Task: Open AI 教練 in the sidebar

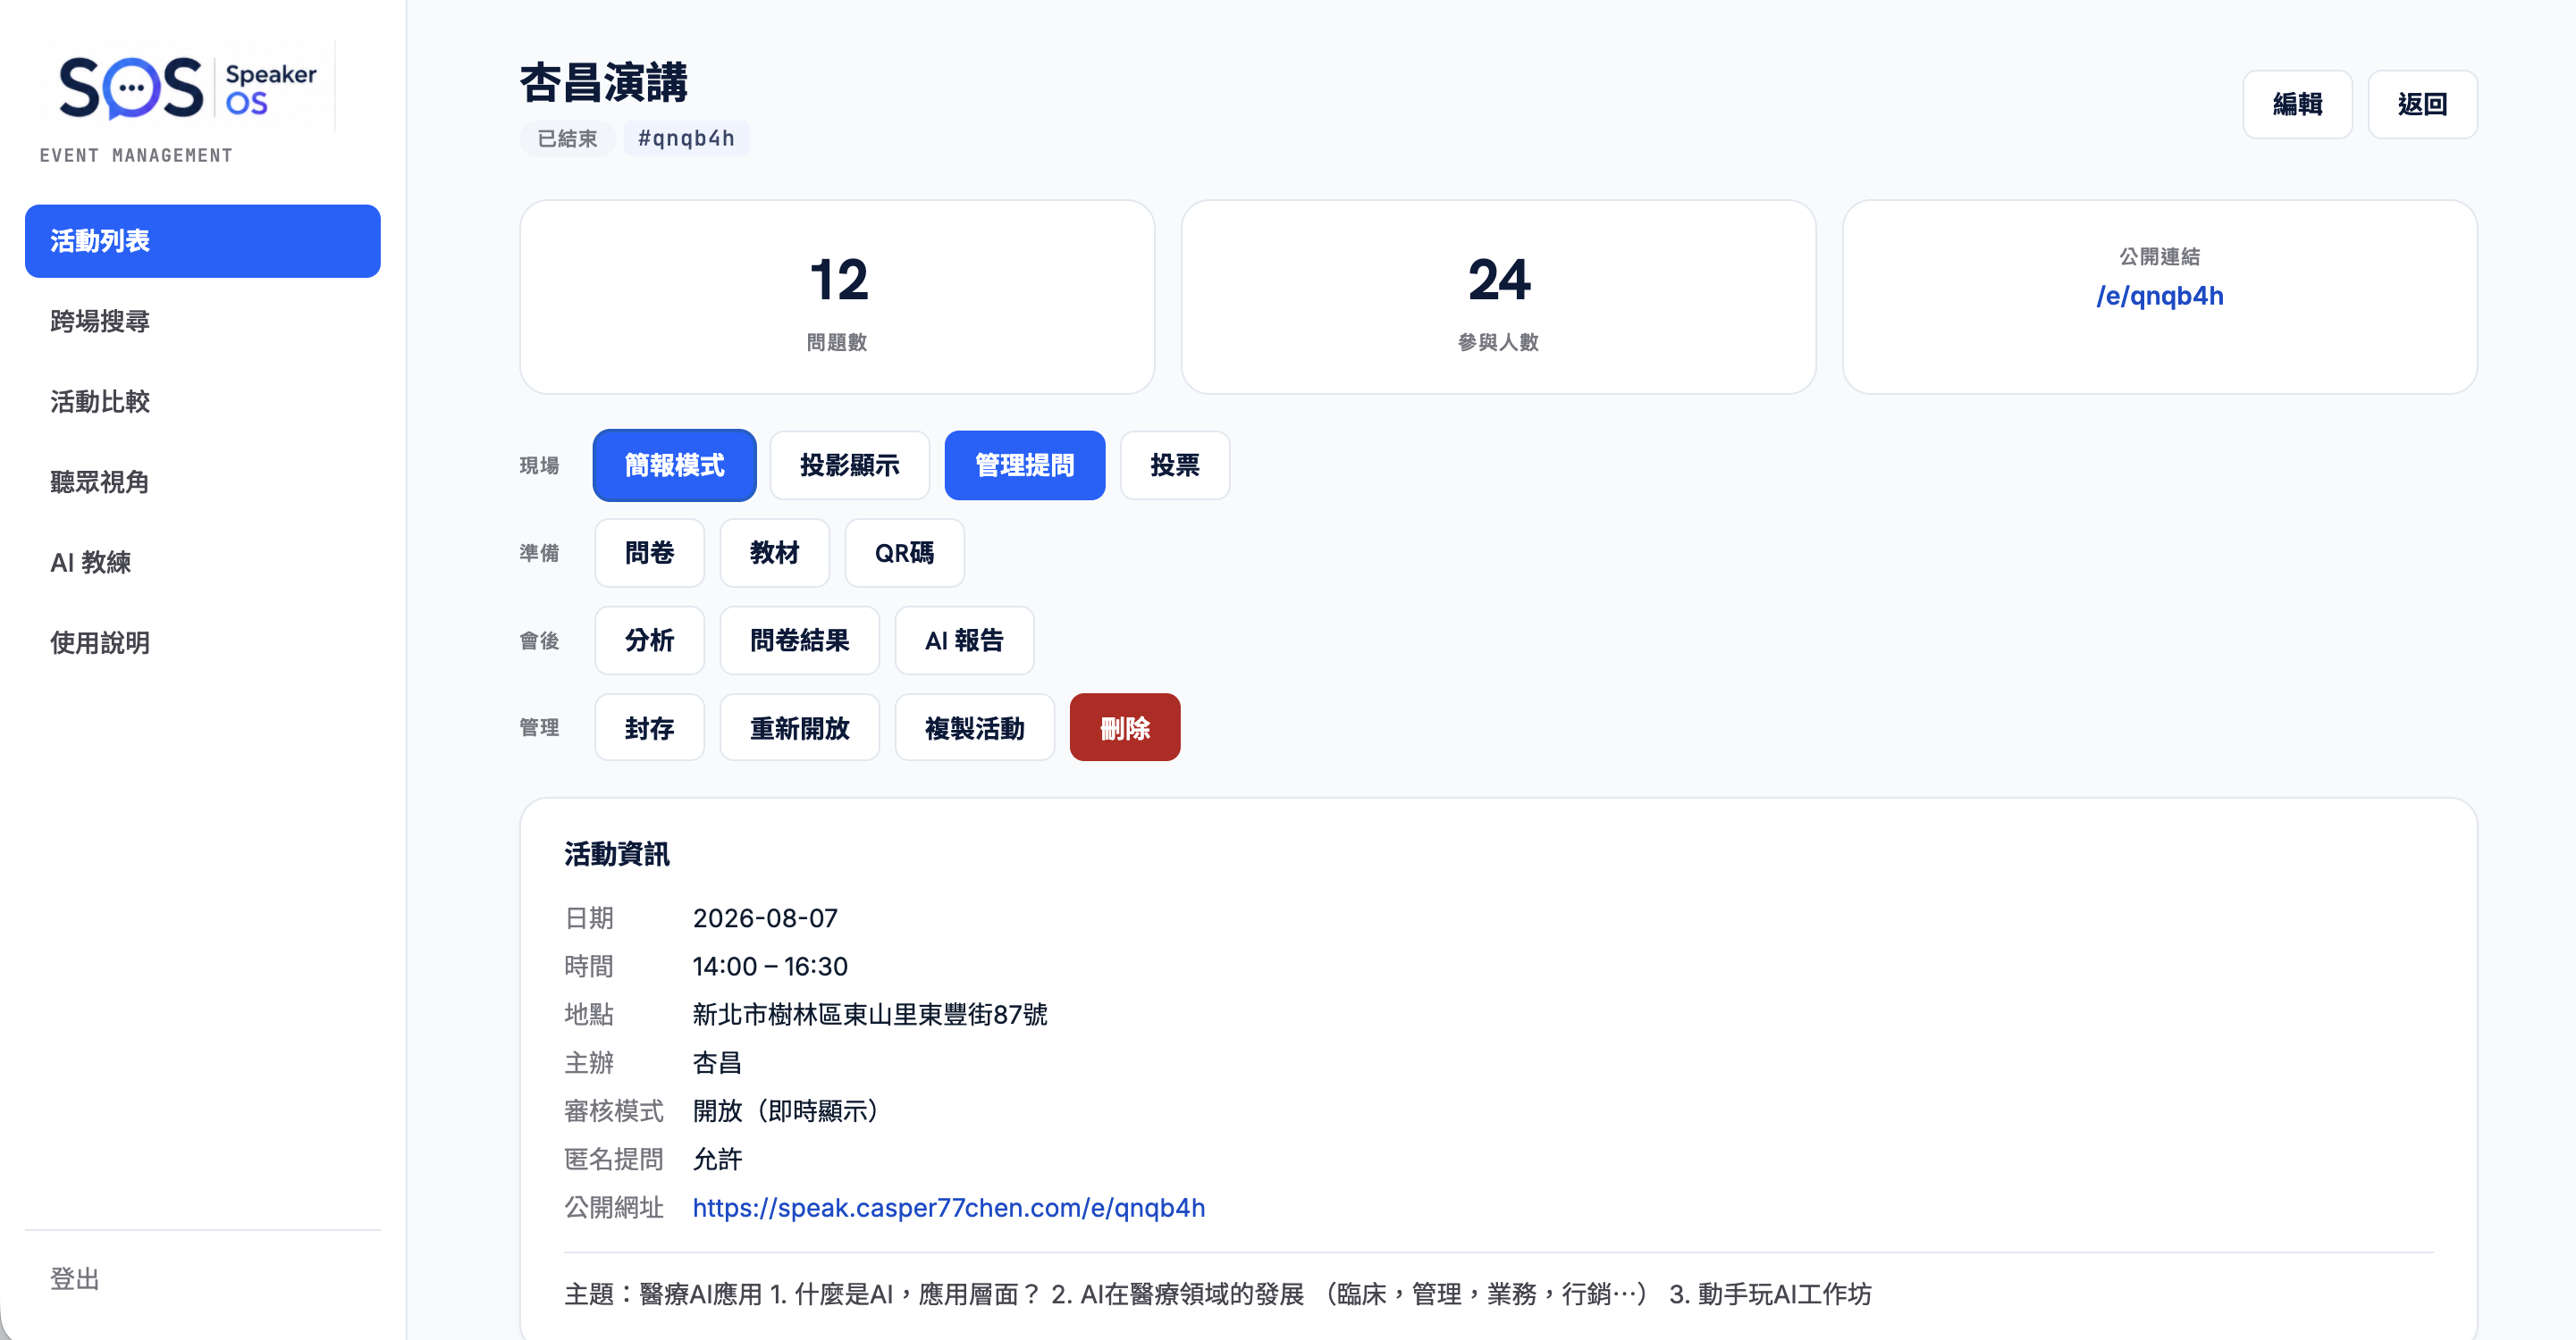Action: tap(202, 563)
